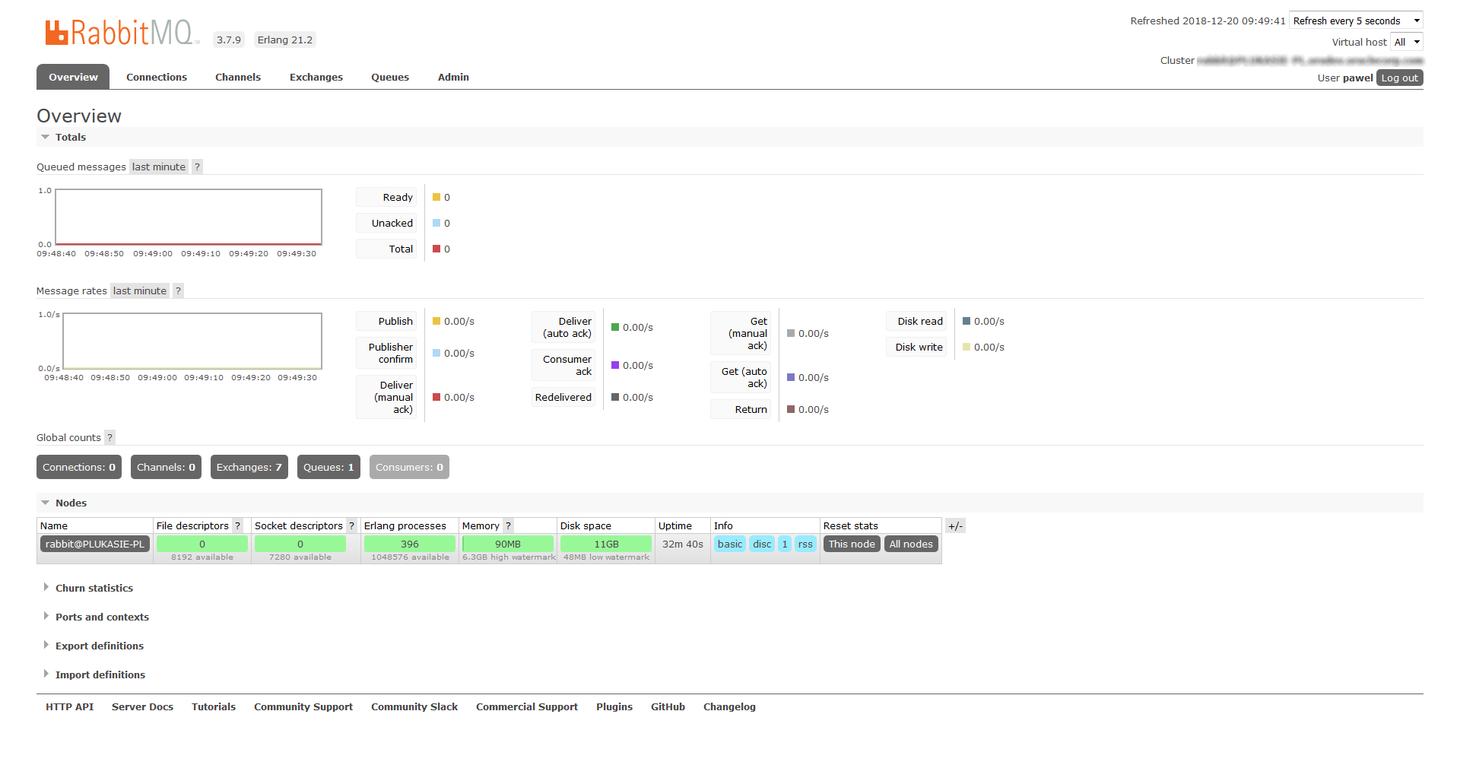
Task: Click the purple Consumer ack swatch
Action: point(615,365)
